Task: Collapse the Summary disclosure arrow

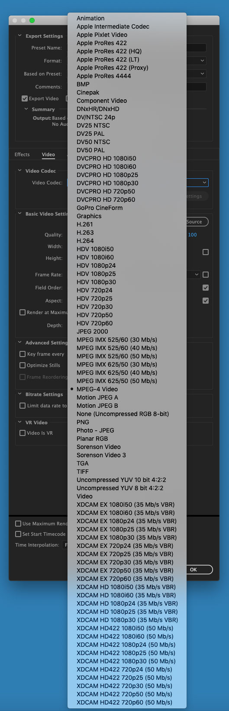Action: (26, 109)
